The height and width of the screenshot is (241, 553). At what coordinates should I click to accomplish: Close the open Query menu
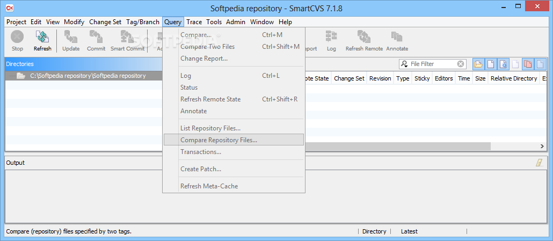pos(173,22)
